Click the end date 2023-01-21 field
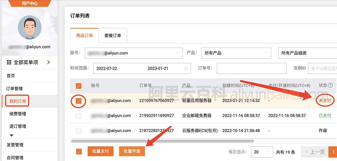 click(x=158, y=68)
